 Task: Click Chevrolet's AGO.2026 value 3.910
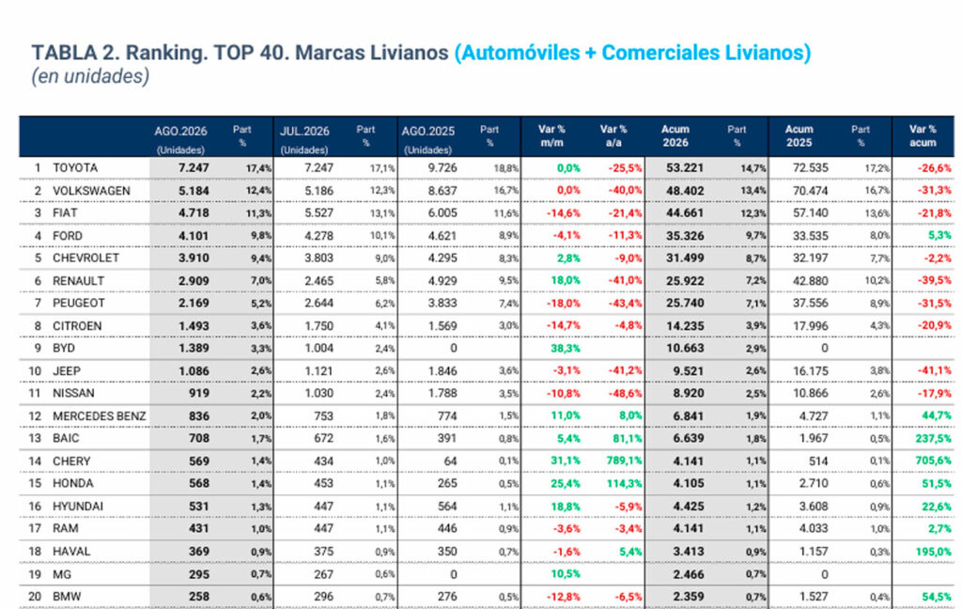(194, 258)
